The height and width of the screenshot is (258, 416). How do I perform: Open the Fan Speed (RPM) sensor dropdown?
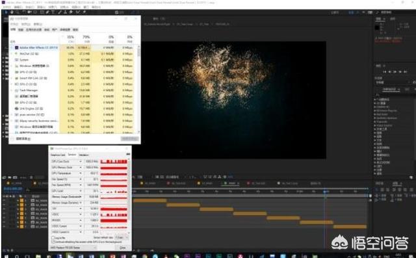click(x=81, y=185)
